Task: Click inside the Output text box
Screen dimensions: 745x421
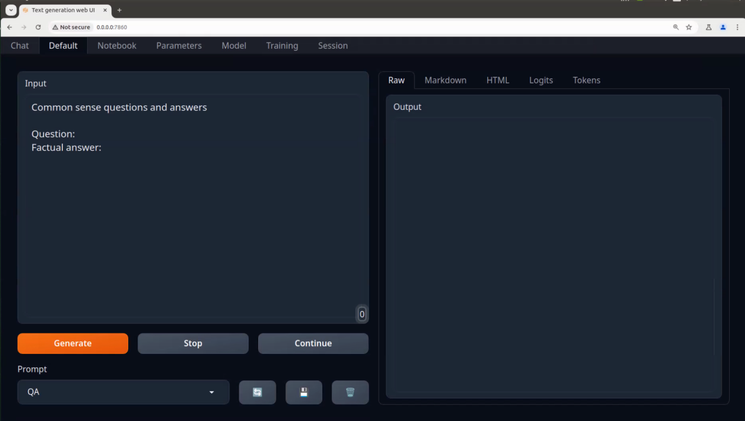Action: [x=553, y=255]
